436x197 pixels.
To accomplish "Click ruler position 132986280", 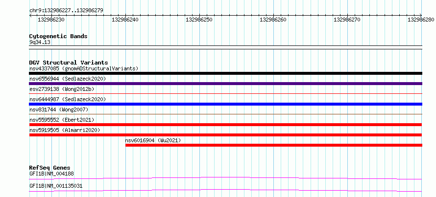I will pyautogui.click(x=421, y=20).
